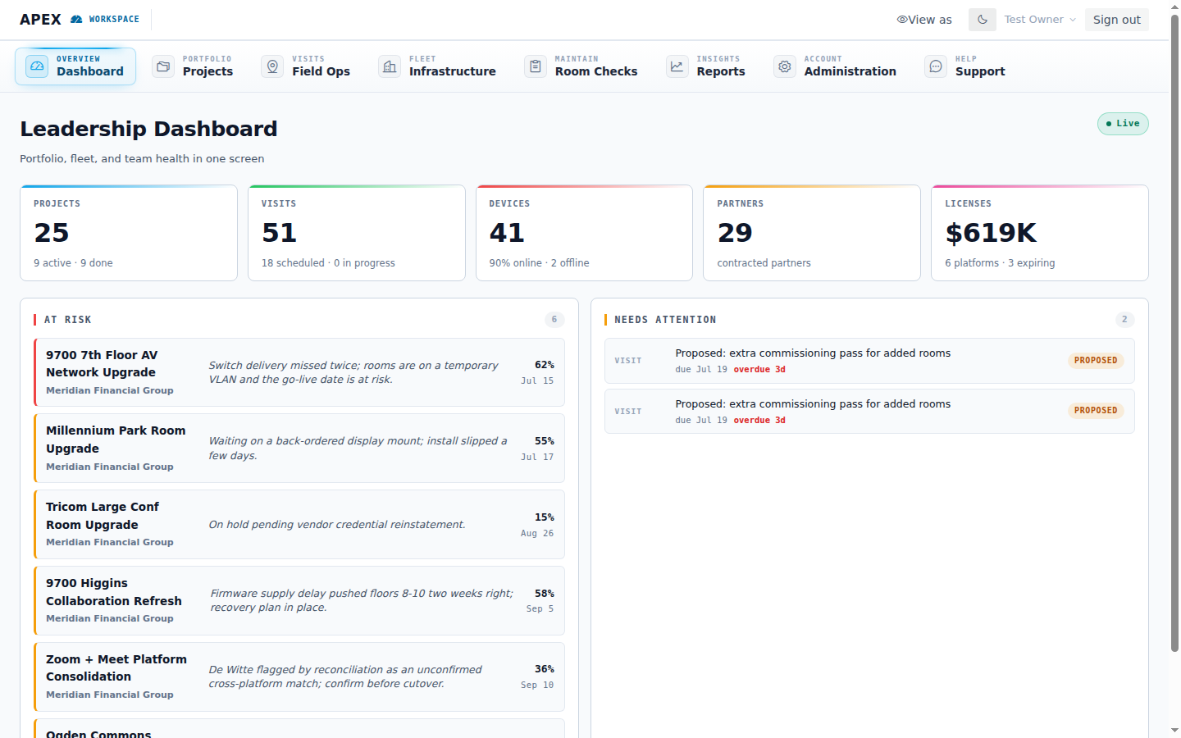The width and height of the screenshot is (1181, 738).
Task: Open Millennium Park Room Upgrade project
Action: pos(299,449)
